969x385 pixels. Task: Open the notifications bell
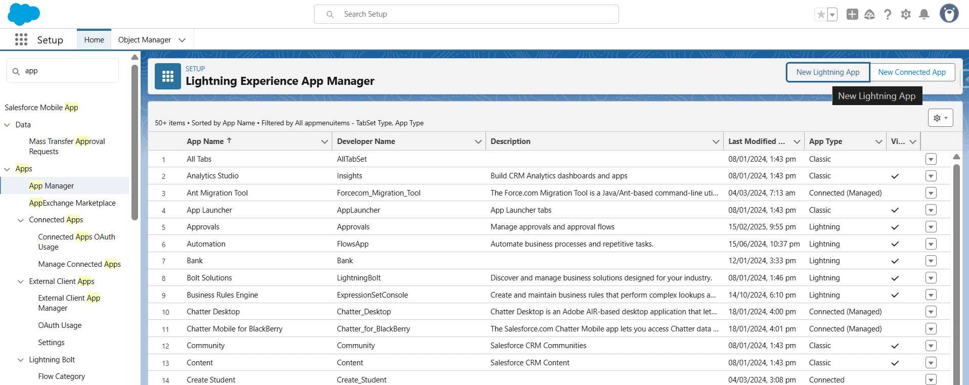[x=924, y=14]
